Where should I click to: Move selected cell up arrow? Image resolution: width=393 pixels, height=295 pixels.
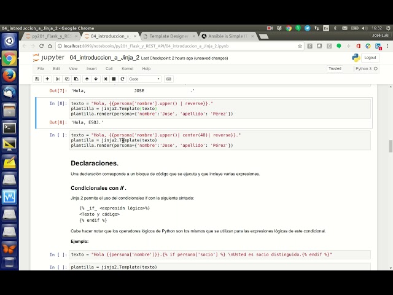coord(87,79)
